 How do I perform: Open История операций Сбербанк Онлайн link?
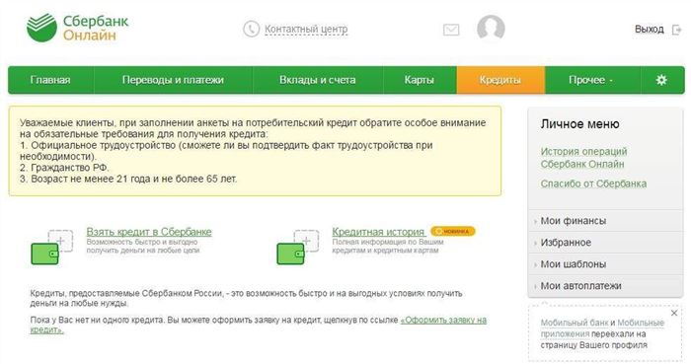tap(583, 158)
